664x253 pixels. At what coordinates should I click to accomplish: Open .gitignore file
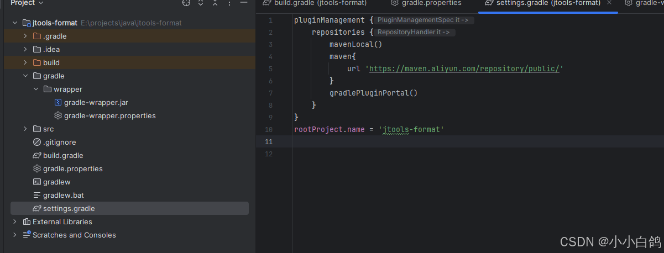coord(60,143)
